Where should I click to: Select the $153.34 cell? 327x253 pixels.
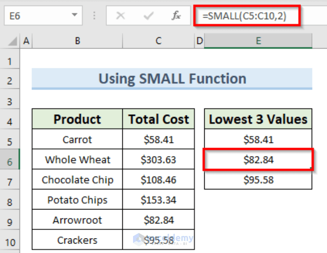coord(159,200)
